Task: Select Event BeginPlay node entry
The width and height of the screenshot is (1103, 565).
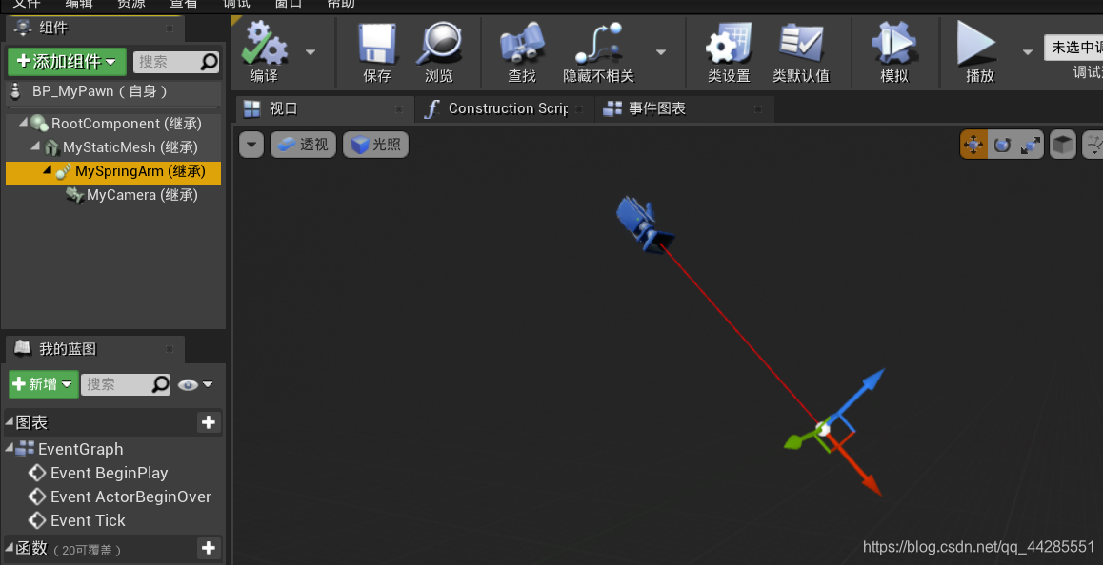Action: (x=109, y=474)
